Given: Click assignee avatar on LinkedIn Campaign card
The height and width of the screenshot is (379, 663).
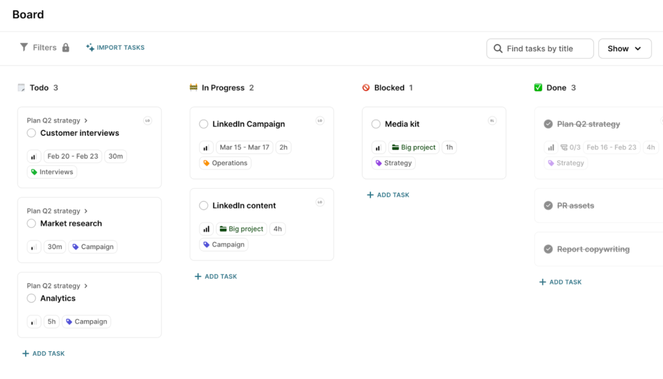Looking at the screenshot, I should (320, 120).
